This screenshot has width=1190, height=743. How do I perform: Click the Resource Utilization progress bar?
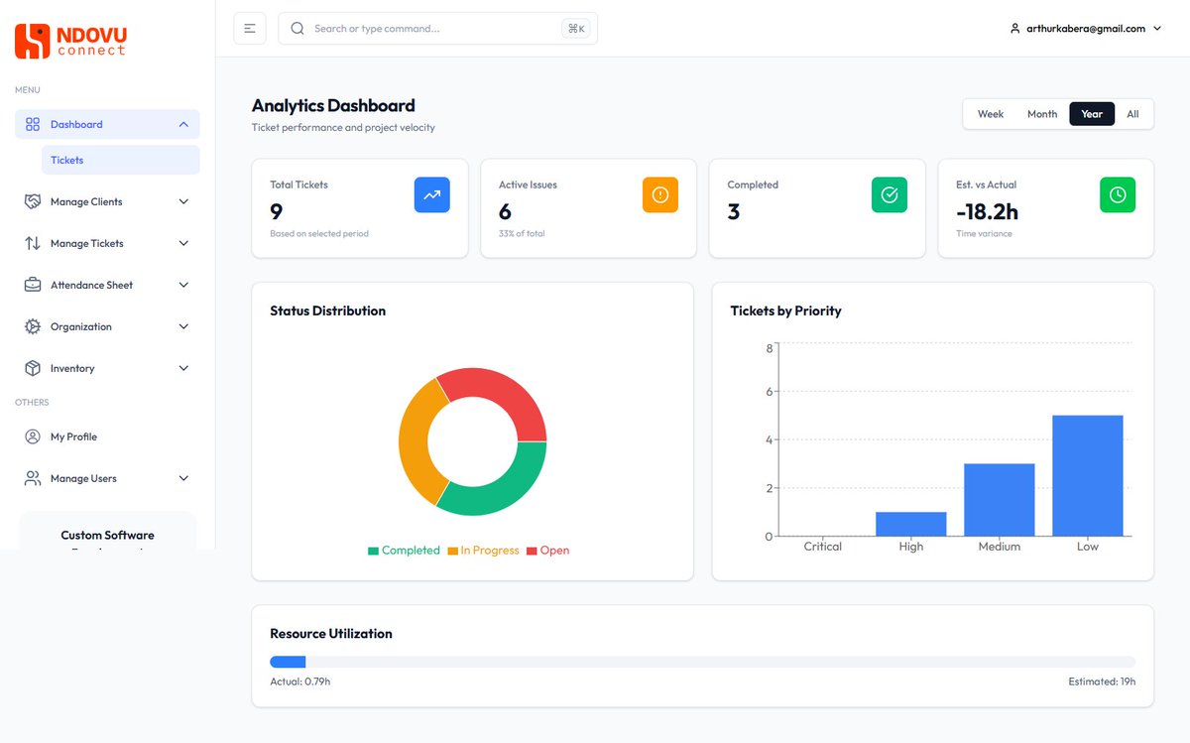tap(703, 662)
